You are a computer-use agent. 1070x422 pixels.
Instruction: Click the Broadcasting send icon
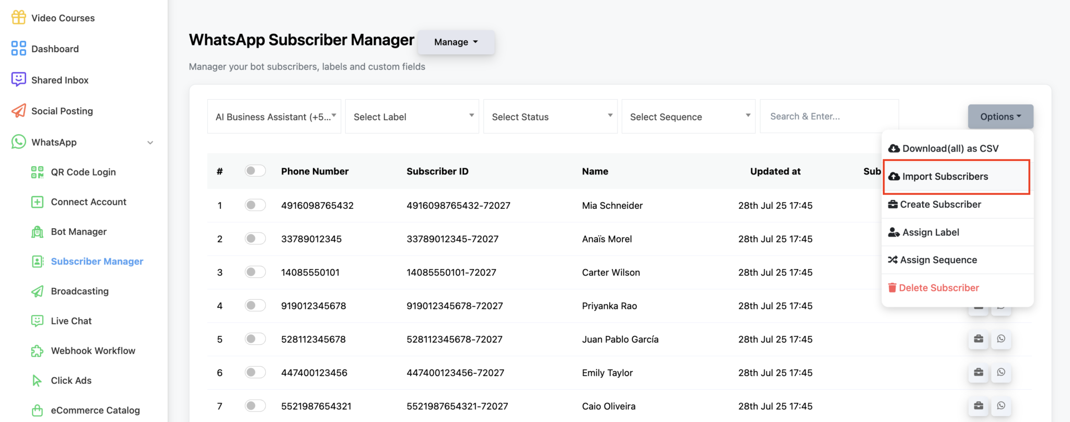click(x=37, y=291)
